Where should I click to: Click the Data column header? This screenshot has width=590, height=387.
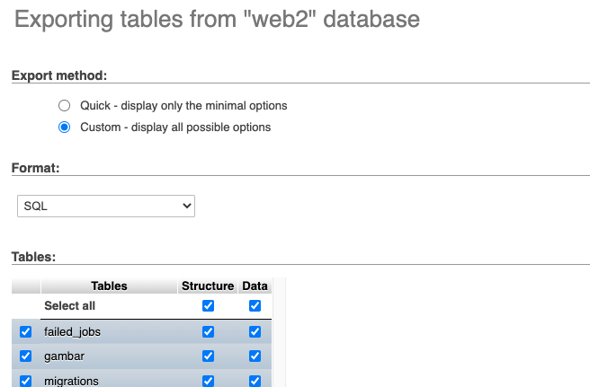point(255,286)
